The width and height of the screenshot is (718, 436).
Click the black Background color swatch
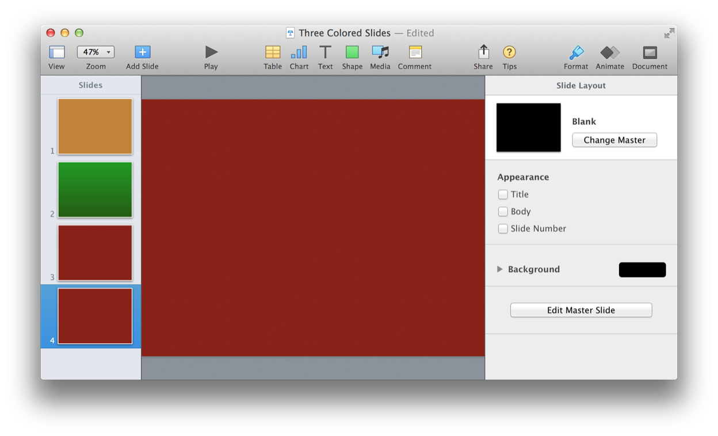click(x=642, y=270)
